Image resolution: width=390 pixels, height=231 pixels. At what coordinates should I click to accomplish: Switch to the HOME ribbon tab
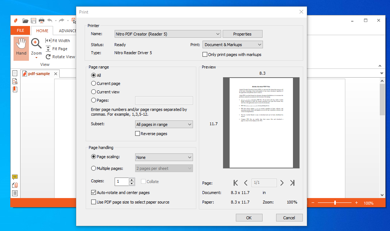pos(42,31)
